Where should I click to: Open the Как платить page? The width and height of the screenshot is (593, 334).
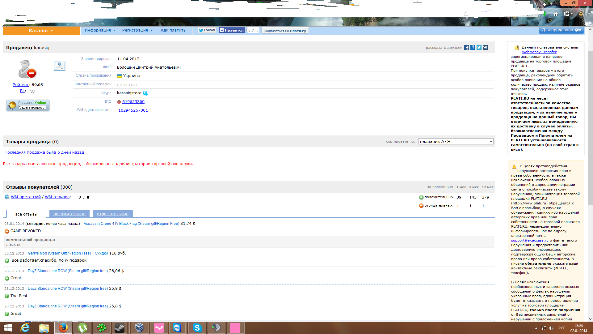coord(173,30)
